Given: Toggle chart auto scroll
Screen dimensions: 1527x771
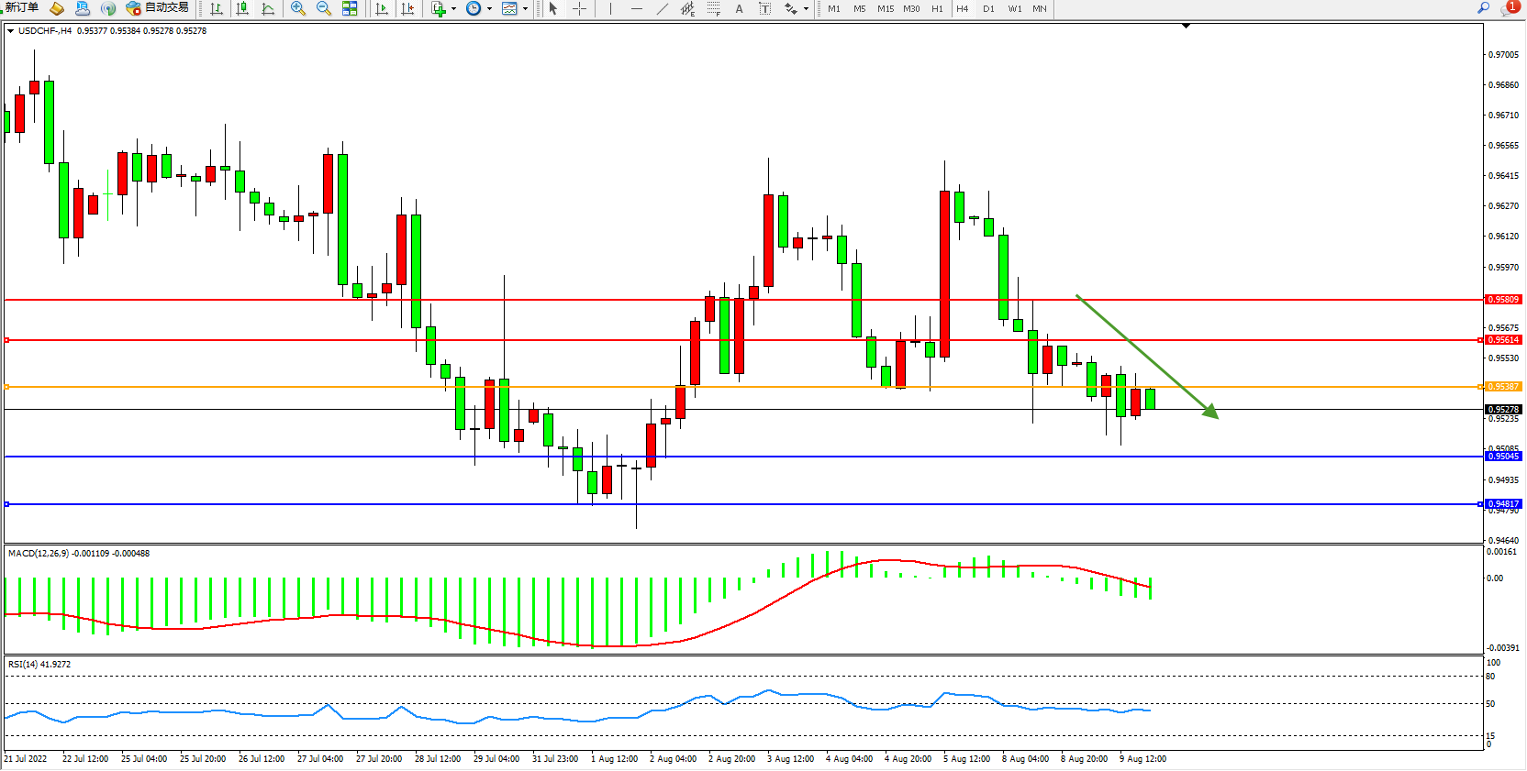Looking at the screenshot, I should [382, 8].
